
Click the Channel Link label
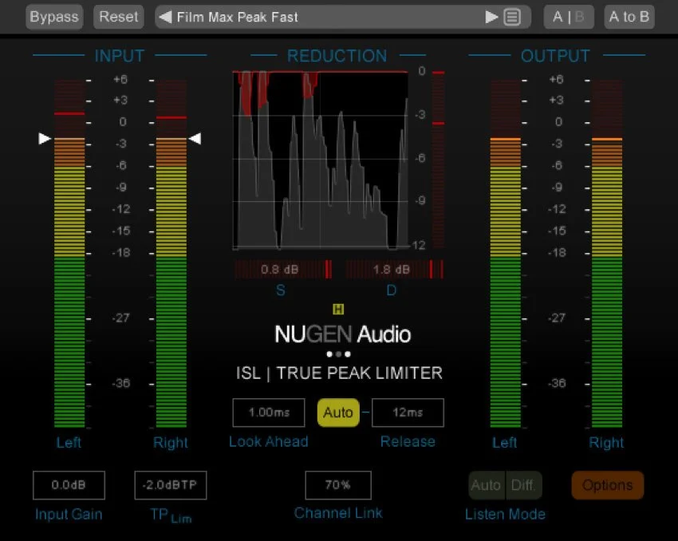point(338,513)
